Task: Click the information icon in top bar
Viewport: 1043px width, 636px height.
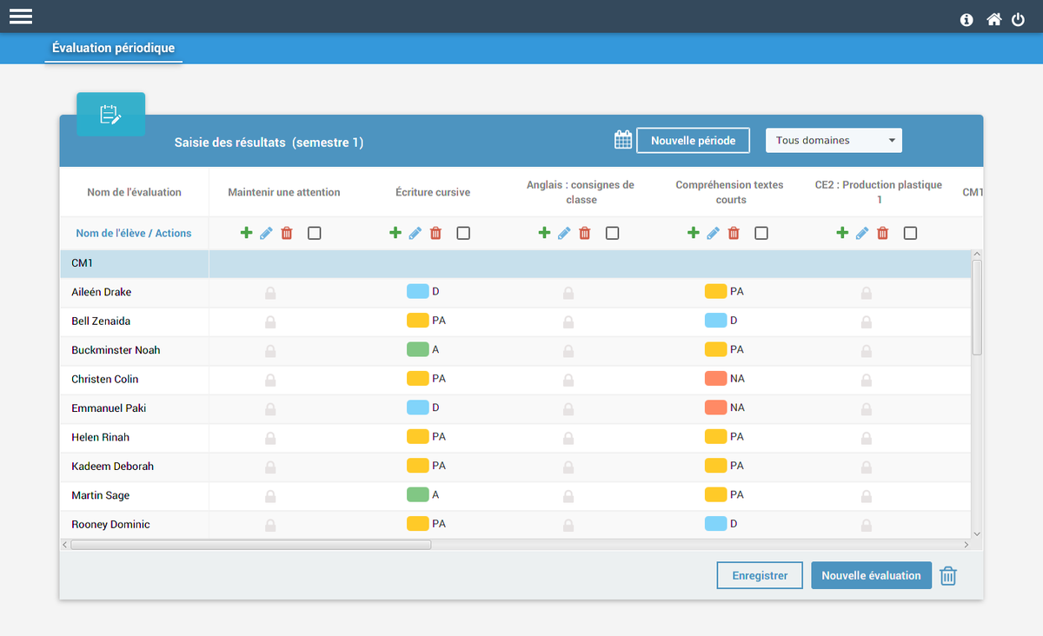Action: pyautogui.click(x=967, y=20)
